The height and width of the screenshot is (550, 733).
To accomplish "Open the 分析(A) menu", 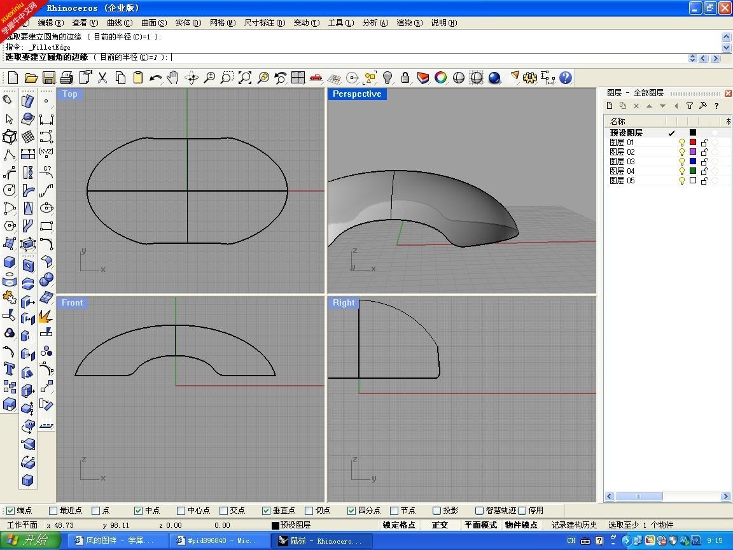I will click(375, 22).
